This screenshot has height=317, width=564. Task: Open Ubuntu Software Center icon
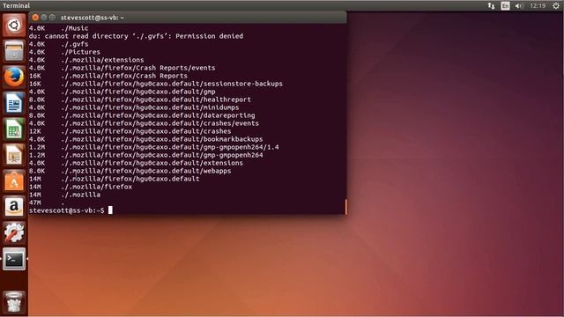coord(14,181)
